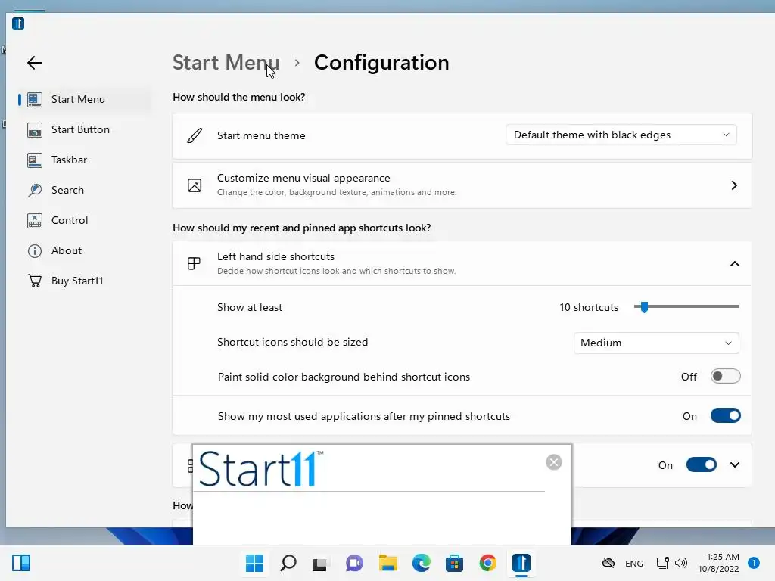This screenshot has height=581, width=775.
Task: Click the Start11 logo in popup
Action: 260,468
